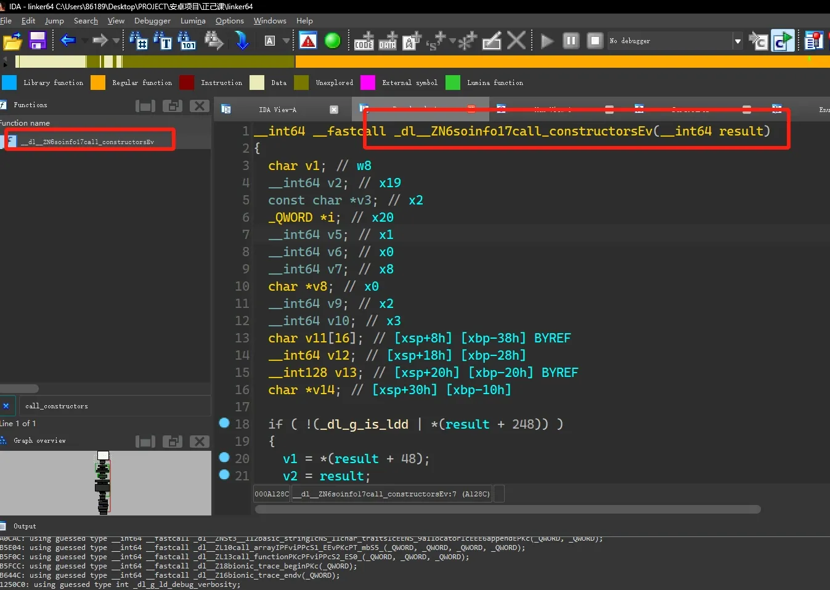Click the Library function blue color swatch
Image resolution: width=830 pixels, height=590 pixels.
click(9, 83)
